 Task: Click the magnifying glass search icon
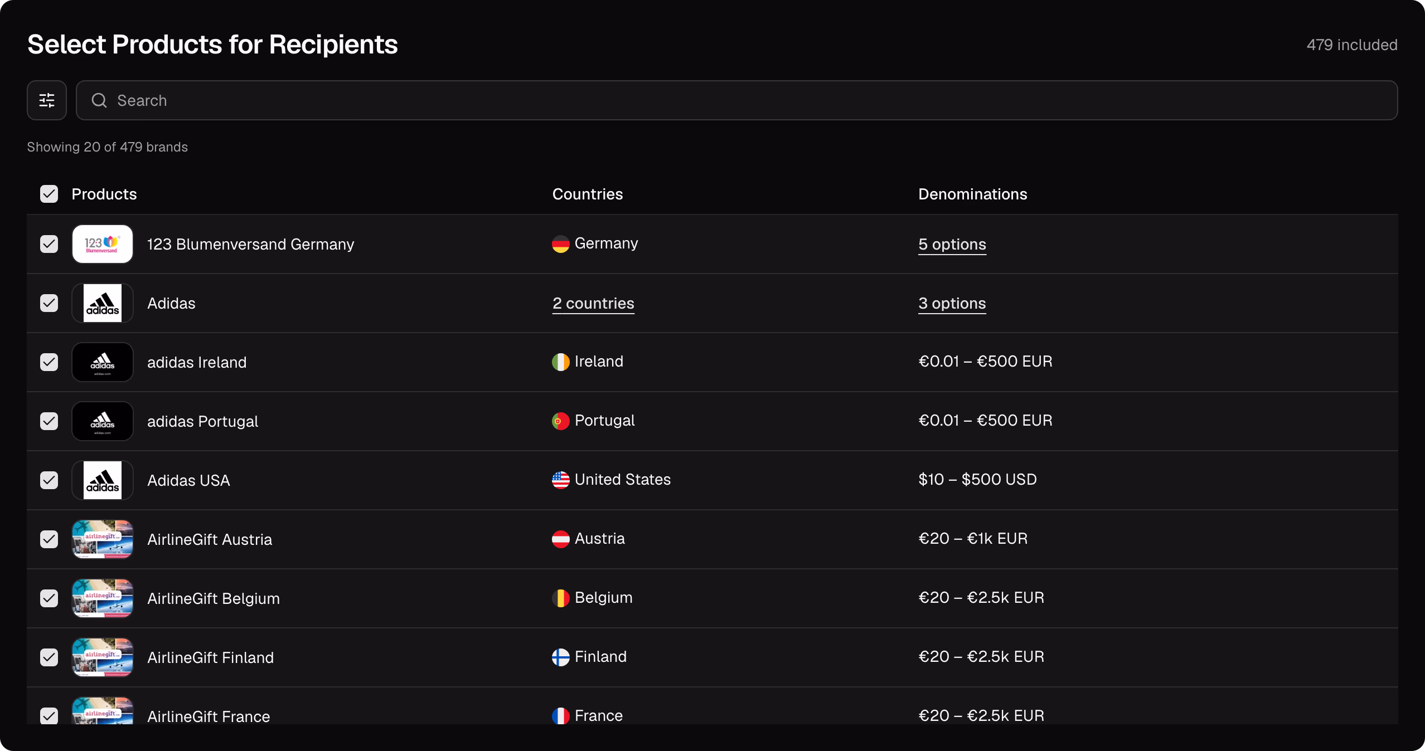[x=99, y=100]
